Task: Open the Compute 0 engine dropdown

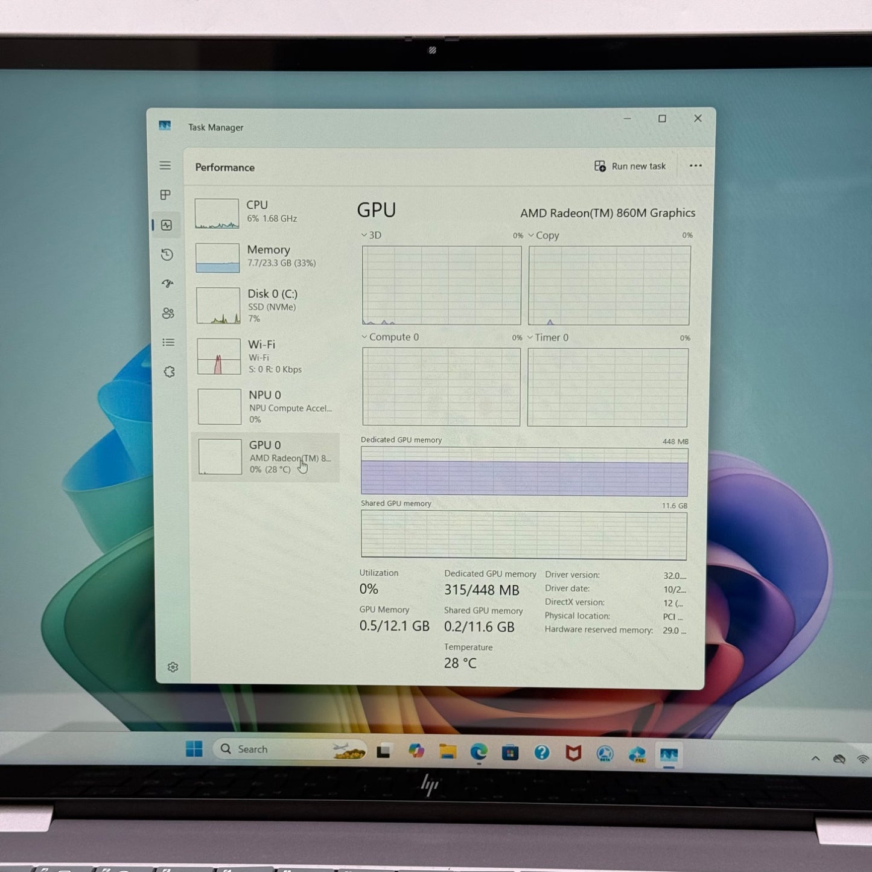Action: [x=390, y=337]
